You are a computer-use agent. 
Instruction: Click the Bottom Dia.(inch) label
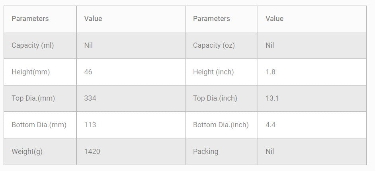tap(221, 125)
